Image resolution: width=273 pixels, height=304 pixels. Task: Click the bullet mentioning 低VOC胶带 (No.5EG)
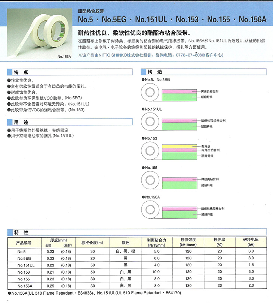click(45, 98)
